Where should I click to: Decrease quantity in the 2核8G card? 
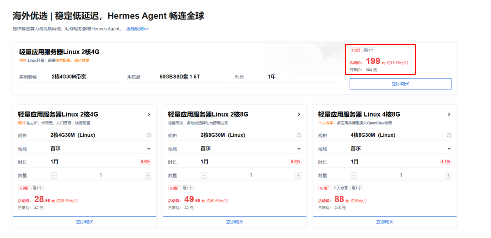(204, 175)
